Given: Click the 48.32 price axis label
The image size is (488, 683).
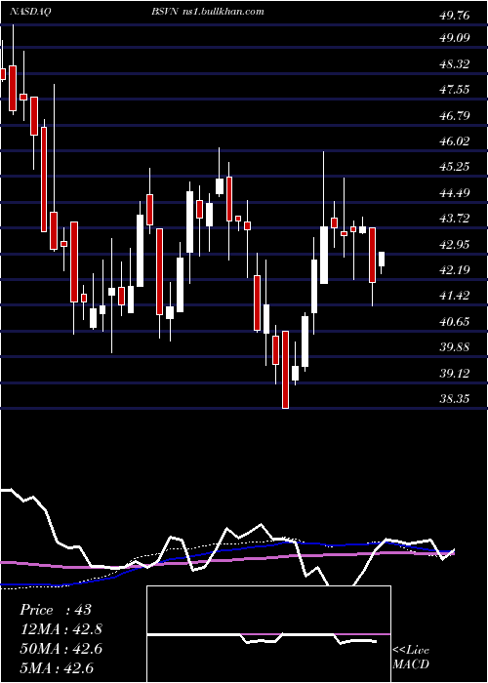Looking at the screenshot, I should tap(455, 64).
